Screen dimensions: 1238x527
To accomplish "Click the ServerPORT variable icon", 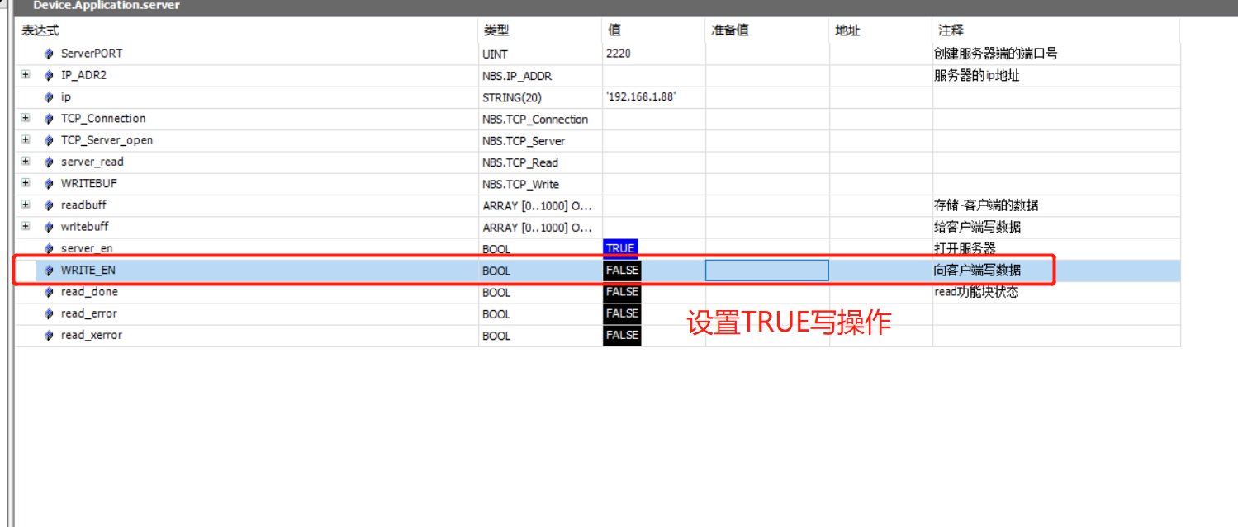I will [x=50, y=54].
